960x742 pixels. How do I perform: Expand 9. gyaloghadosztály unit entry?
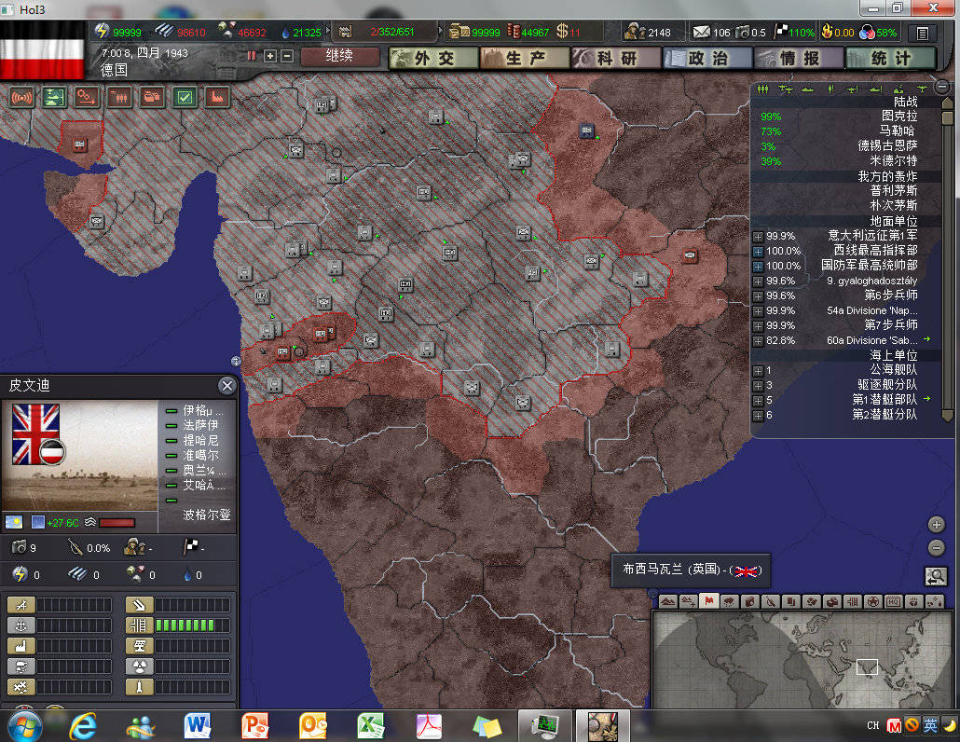(x=758, y=281)
